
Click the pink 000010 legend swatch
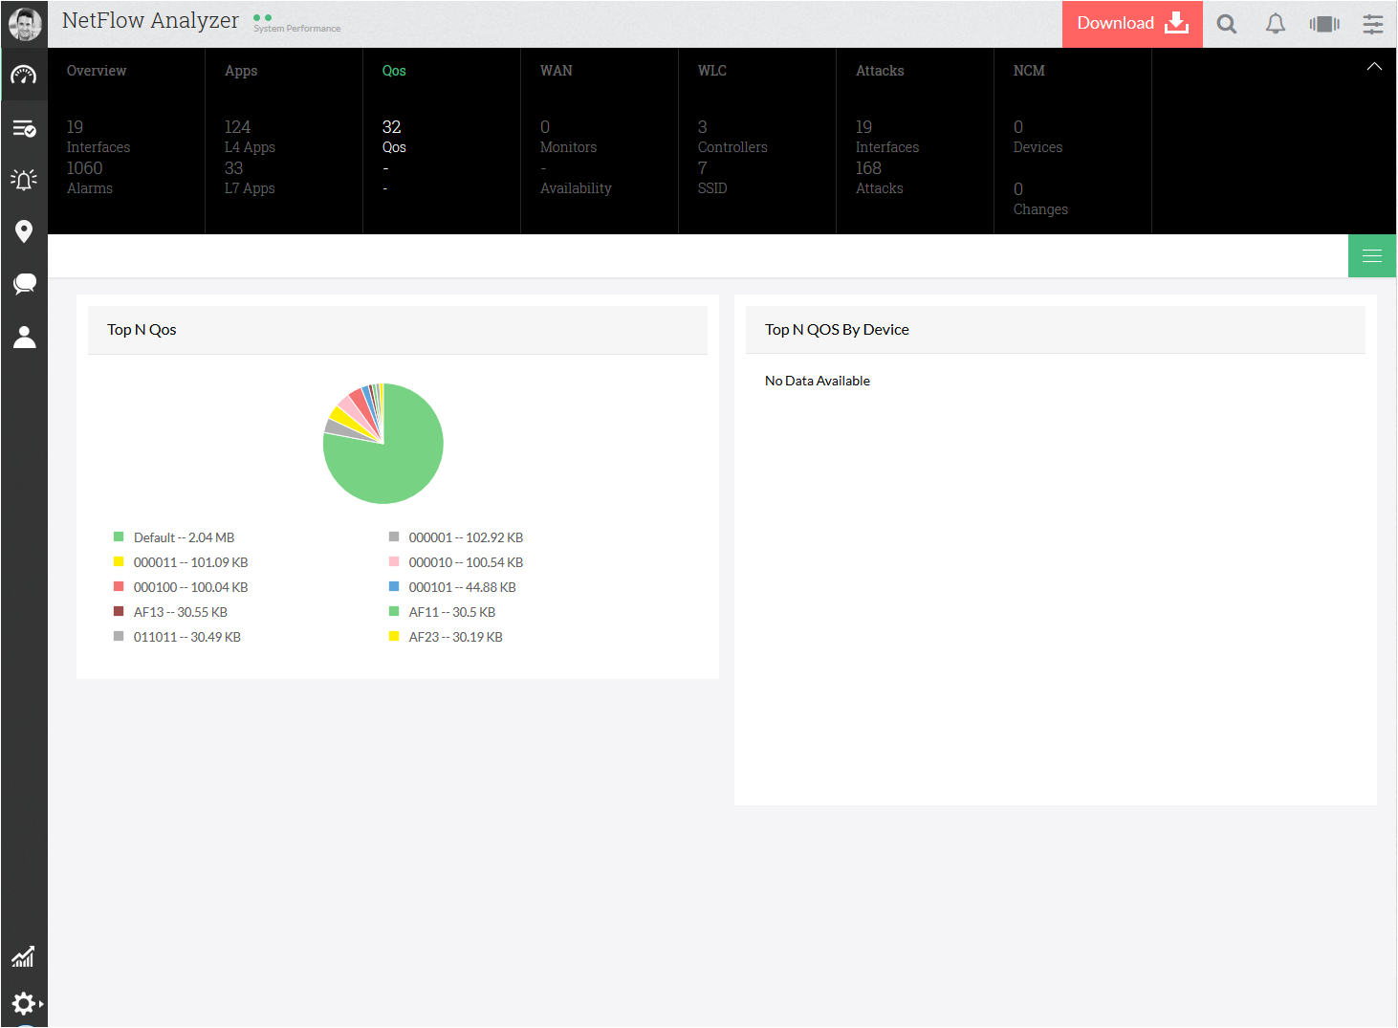(x=394, y=561)
